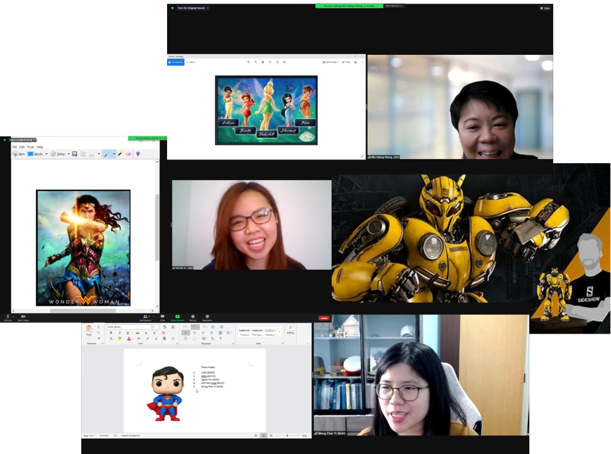Select the Heading 1 style

point(270,332)
